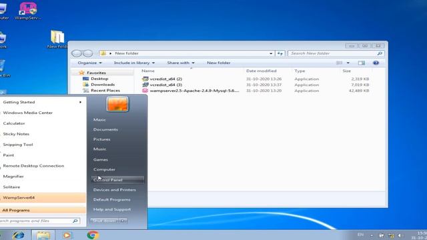Launch Google Chrome from taskbar
The image size is (427, 240).
pos(93,235)
